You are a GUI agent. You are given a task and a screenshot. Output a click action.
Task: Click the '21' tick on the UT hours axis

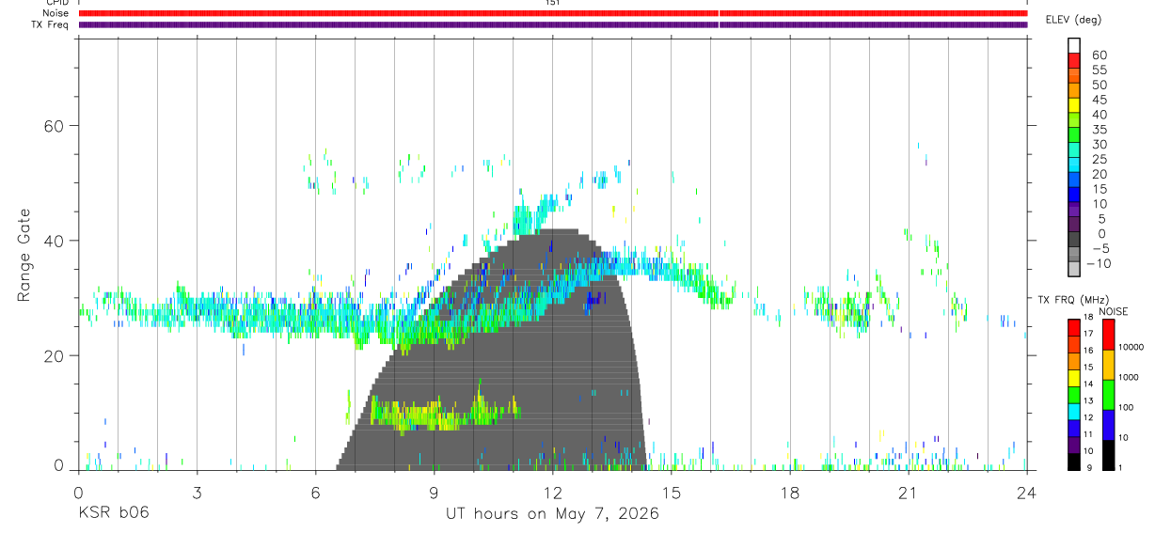point(909,493)
